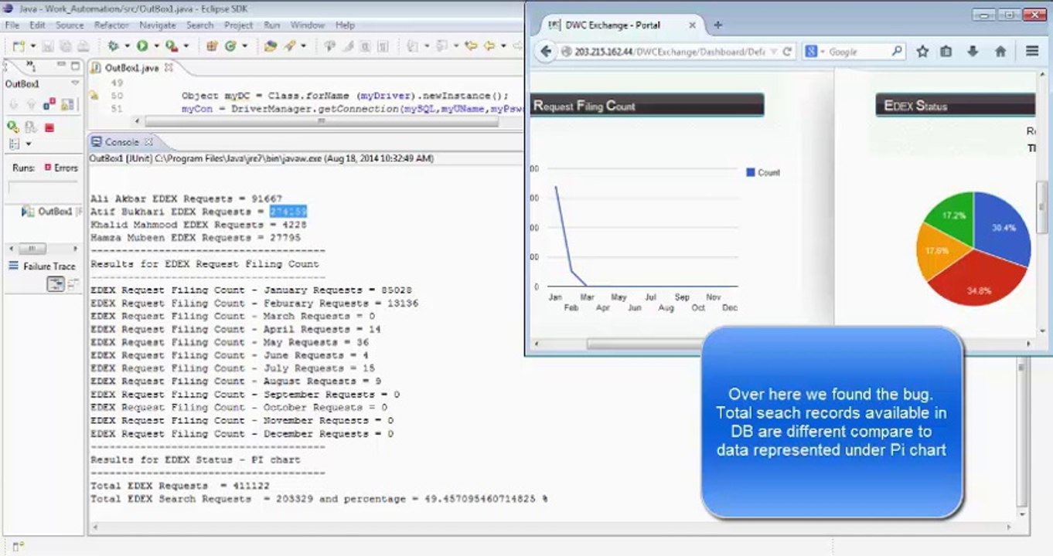The height and width of the screenshot is (556, 1053).
Task: Close the DWC Exchange browser tab
Action: 692,25
